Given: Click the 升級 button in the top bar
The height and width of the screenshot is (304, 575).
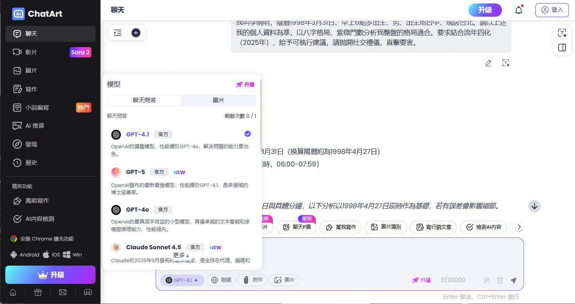Looking at the screenshot, I should [485, 10].
